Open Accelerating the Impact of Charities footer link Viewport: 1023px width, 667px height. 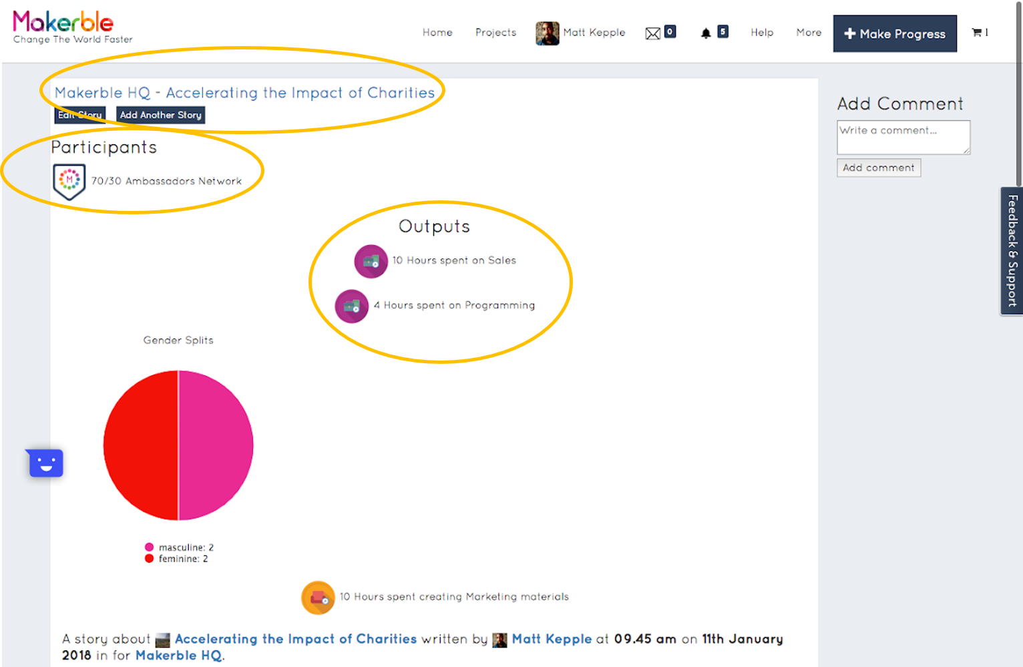[296, 639]
